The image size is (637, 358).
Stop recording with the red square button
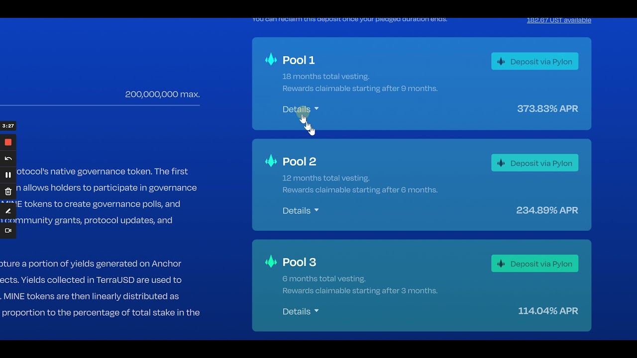(8, 142)
